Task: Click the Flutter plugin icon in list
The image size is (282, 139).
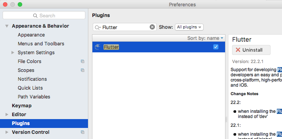Action: pyautogui.click(x=98, y=47)
